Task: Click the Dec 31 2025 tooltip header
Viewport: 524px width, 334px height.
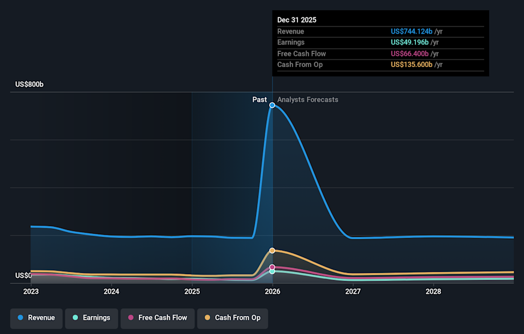Action: point(296,20)
